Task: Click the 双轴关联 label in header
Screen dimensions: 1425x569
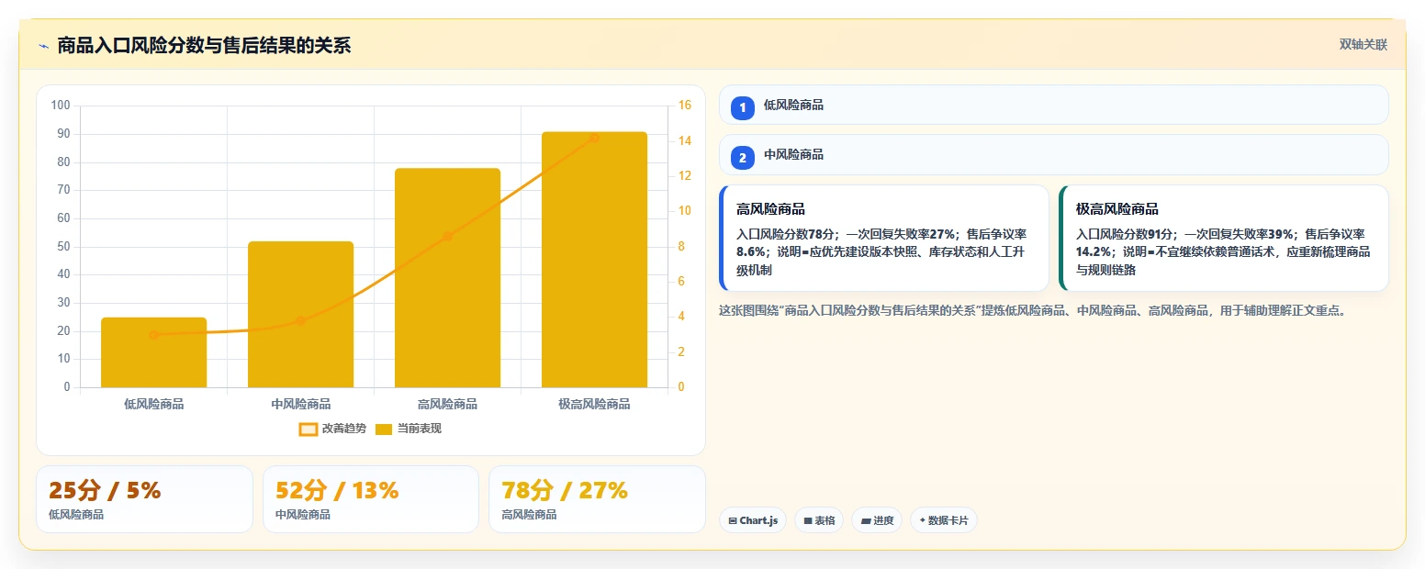Action: click(x=1363, y=45)
